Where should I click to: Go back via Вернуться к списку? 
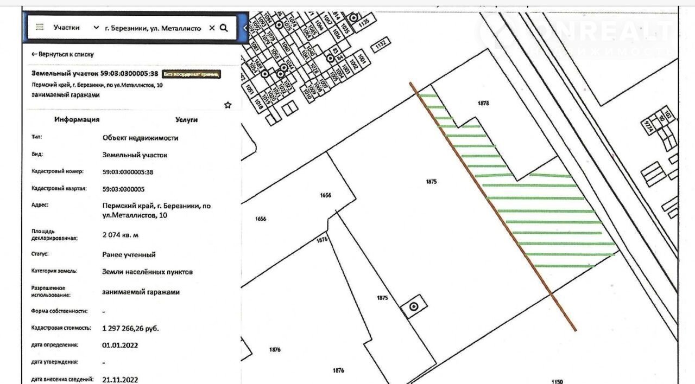62,54
